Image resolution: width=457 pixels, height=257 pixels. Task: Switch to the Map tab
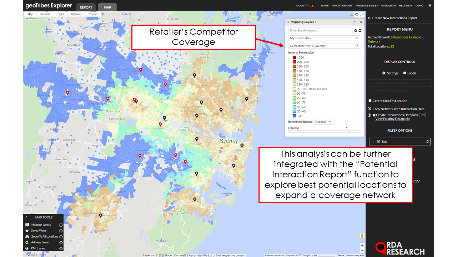(x=107, y=7)
